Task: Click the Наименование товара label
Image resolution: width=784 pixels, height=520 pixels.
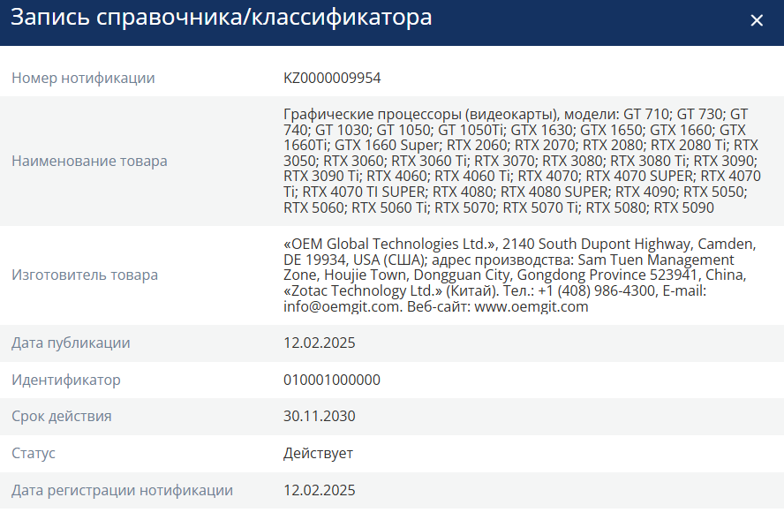Action: (89, 161)
